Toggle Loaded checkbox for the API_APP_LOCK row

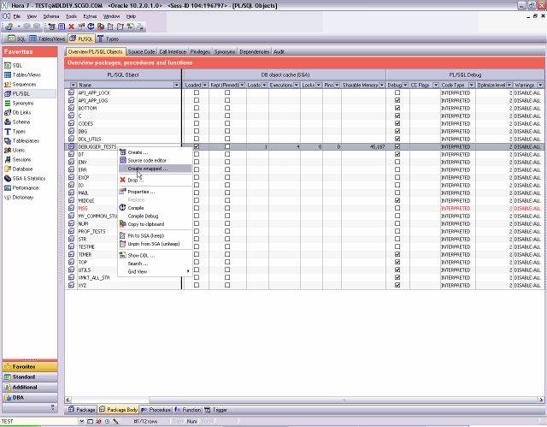197,92
